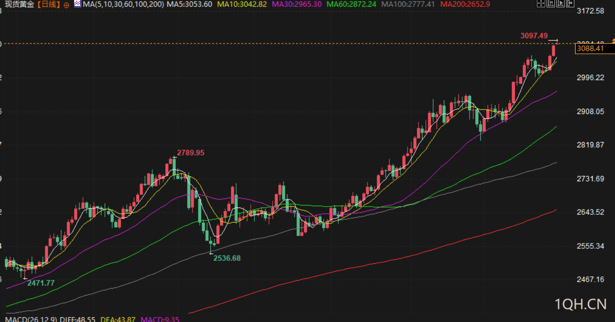615x322 pixels.
Task: Click the crosshair cursor icon at top right
Action: 541,3
